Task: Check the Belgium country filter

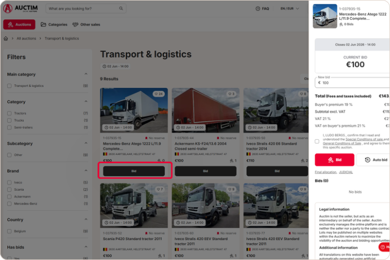Action: click(9, 231)
